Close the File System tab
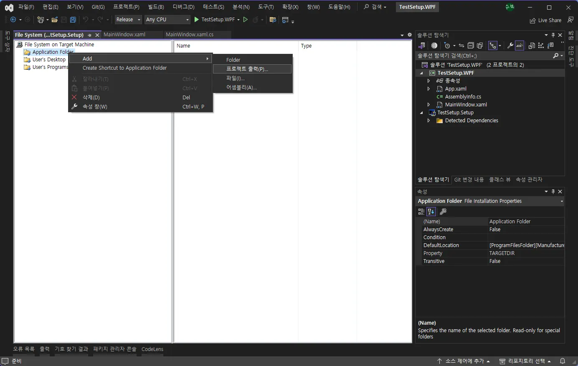 (97, 35)
